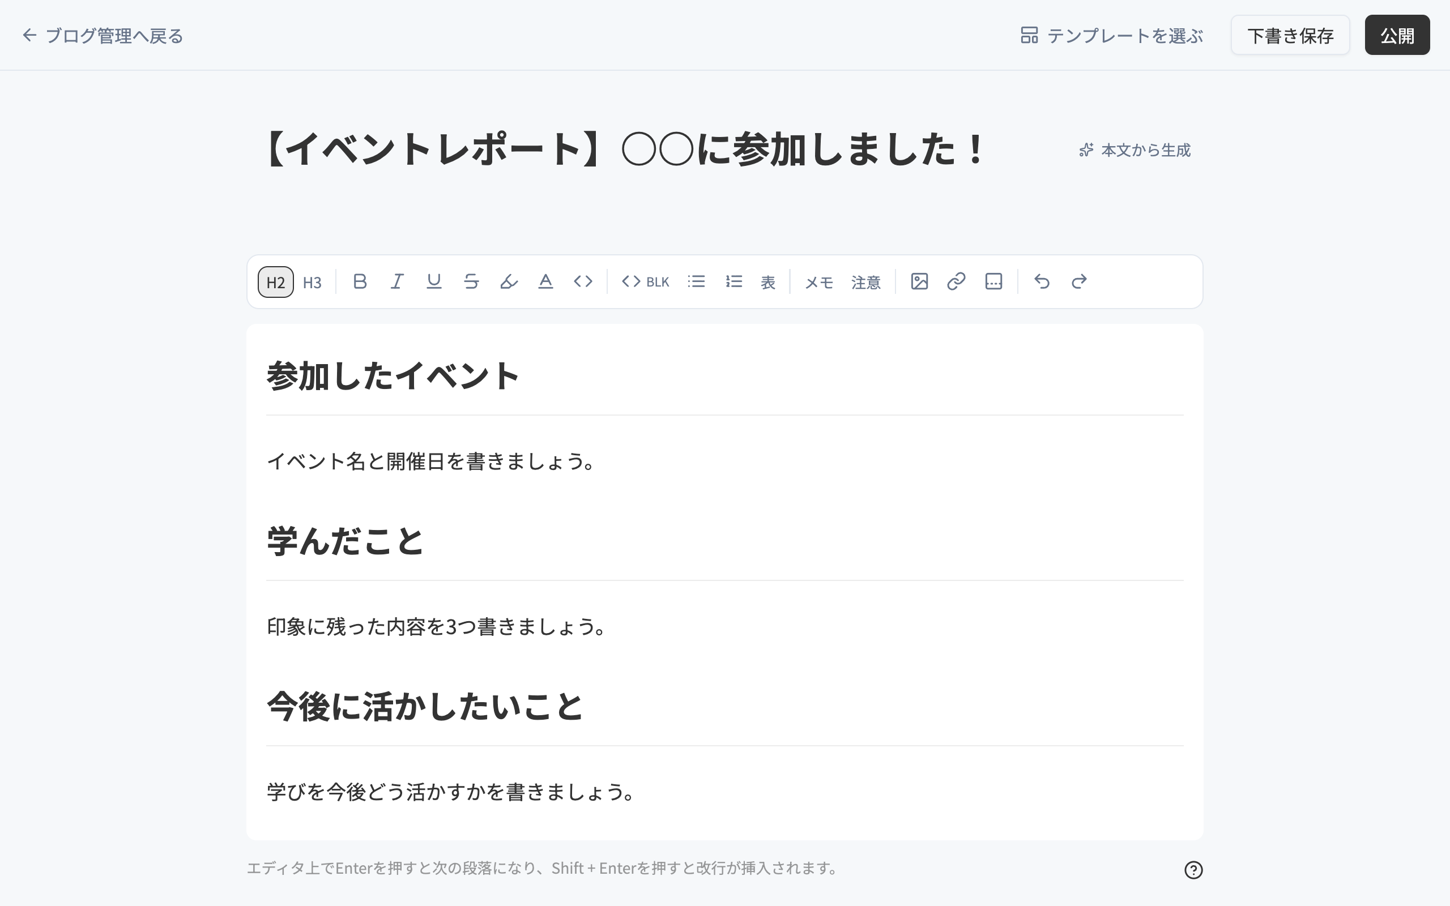Viewport: 1450px width, 906px height.
Task: Insert a hyperlink
Action: click(x=956, y=281)
